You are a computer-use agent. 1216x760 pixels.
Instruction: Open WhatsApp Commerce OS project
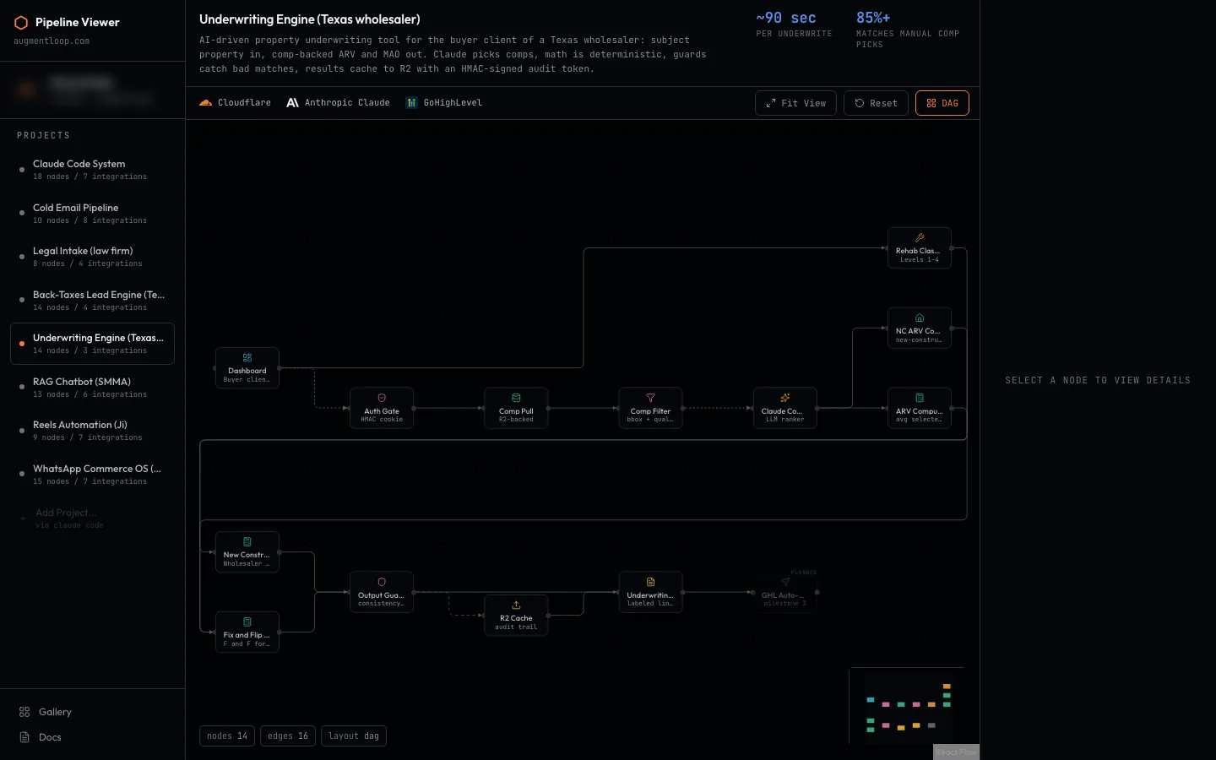[x=92, y=475]
